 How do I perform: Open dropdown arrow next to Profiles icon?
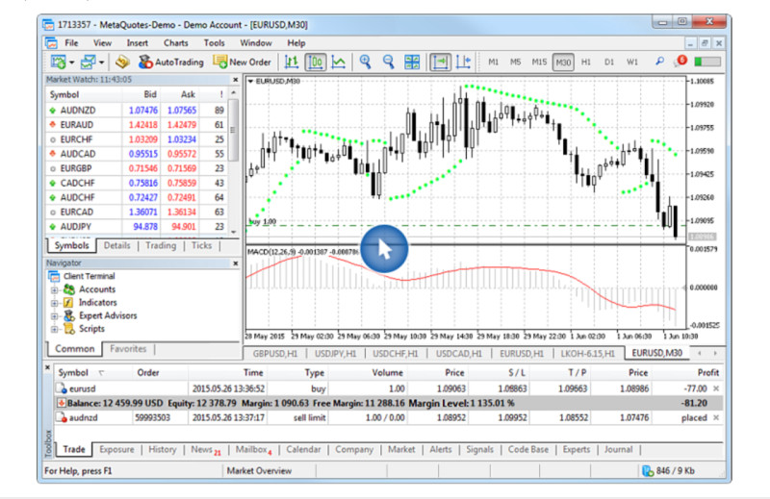coord(102,62)
